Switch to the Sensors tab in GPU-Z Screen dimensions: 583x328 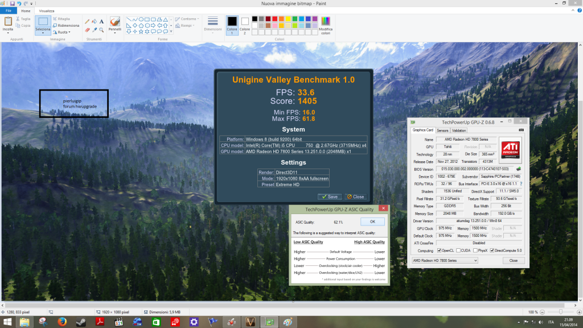(442, 130)
